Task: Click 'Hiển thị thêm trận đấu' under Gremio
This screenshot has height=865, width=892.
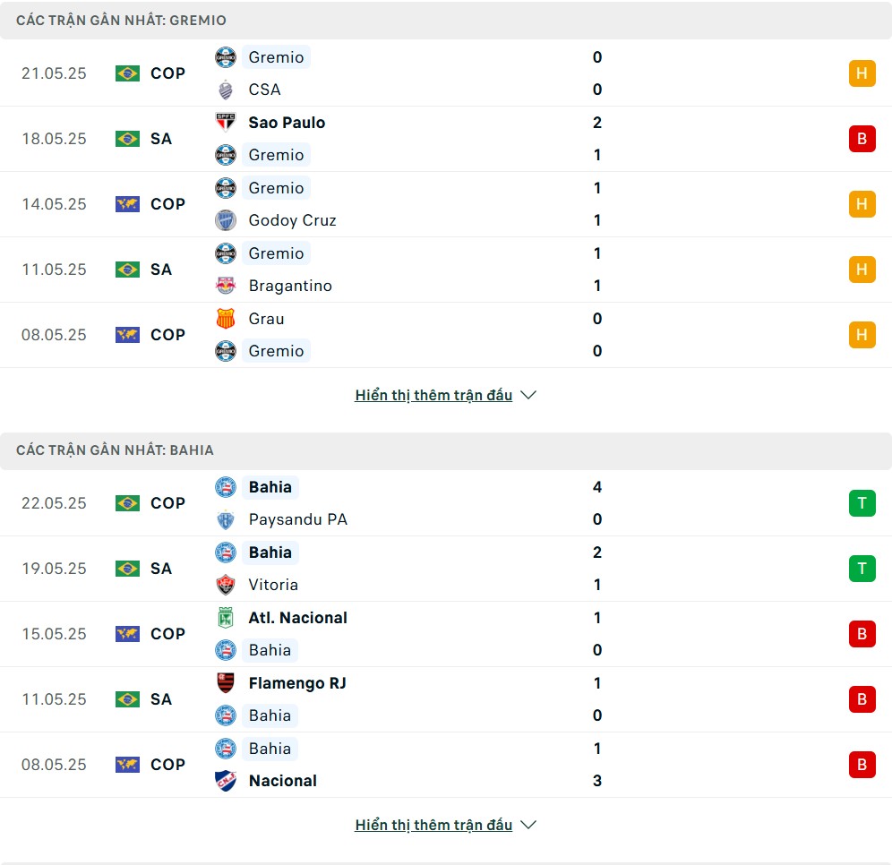Action: 433,395
